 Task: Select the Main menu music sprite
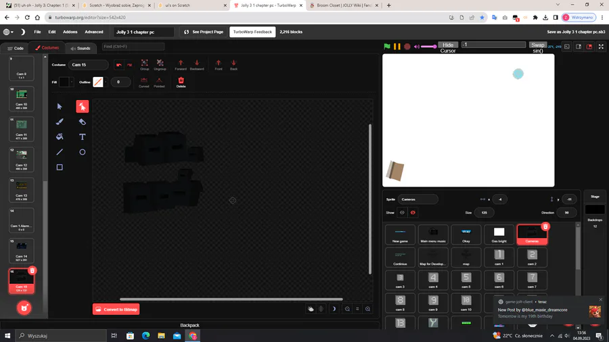[433, 235]
